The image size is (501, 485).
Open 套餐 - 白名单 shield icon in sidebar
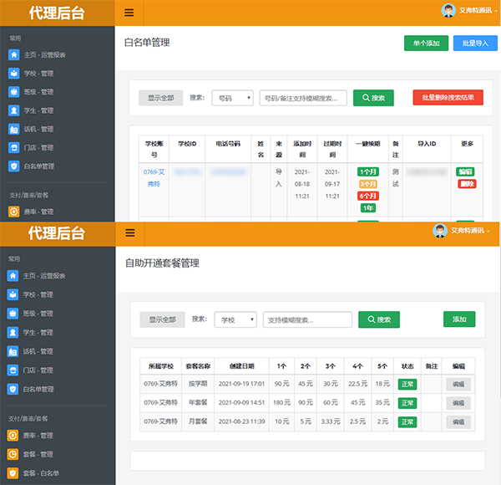click(x=13, y=474)
